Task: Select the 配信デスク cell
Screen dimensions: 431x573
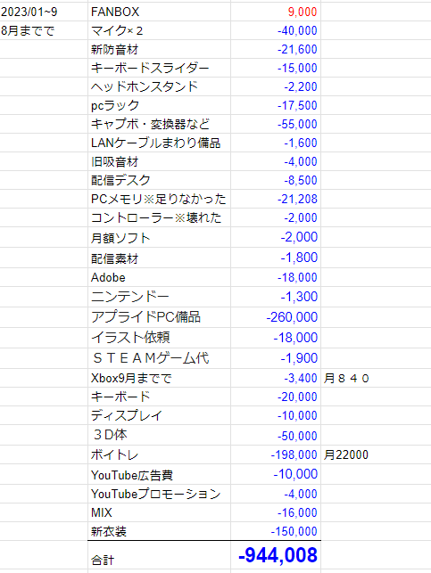Action: (x=159, y=180)
